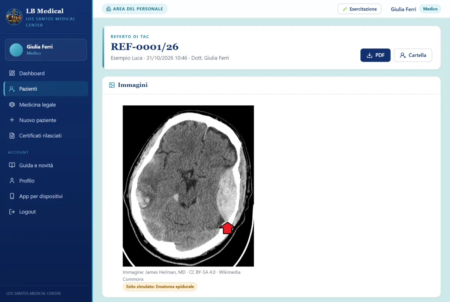
Task: Open Certificati rilasciati page
Action: pyautogui.click(x=46, y=136)
